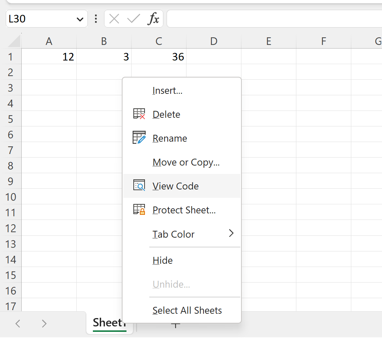Image resolution: width=382 pixels, height=338 pixels.
Task: Open the Insert Function dialog
Action: click(x=154, y=19)
